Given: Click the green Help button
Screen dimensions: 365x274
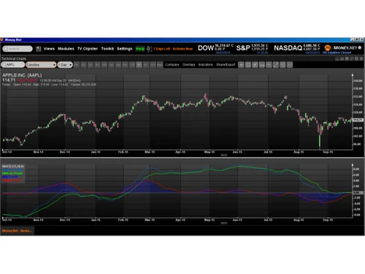Looking at the screenshot, I should click(140, 49).
